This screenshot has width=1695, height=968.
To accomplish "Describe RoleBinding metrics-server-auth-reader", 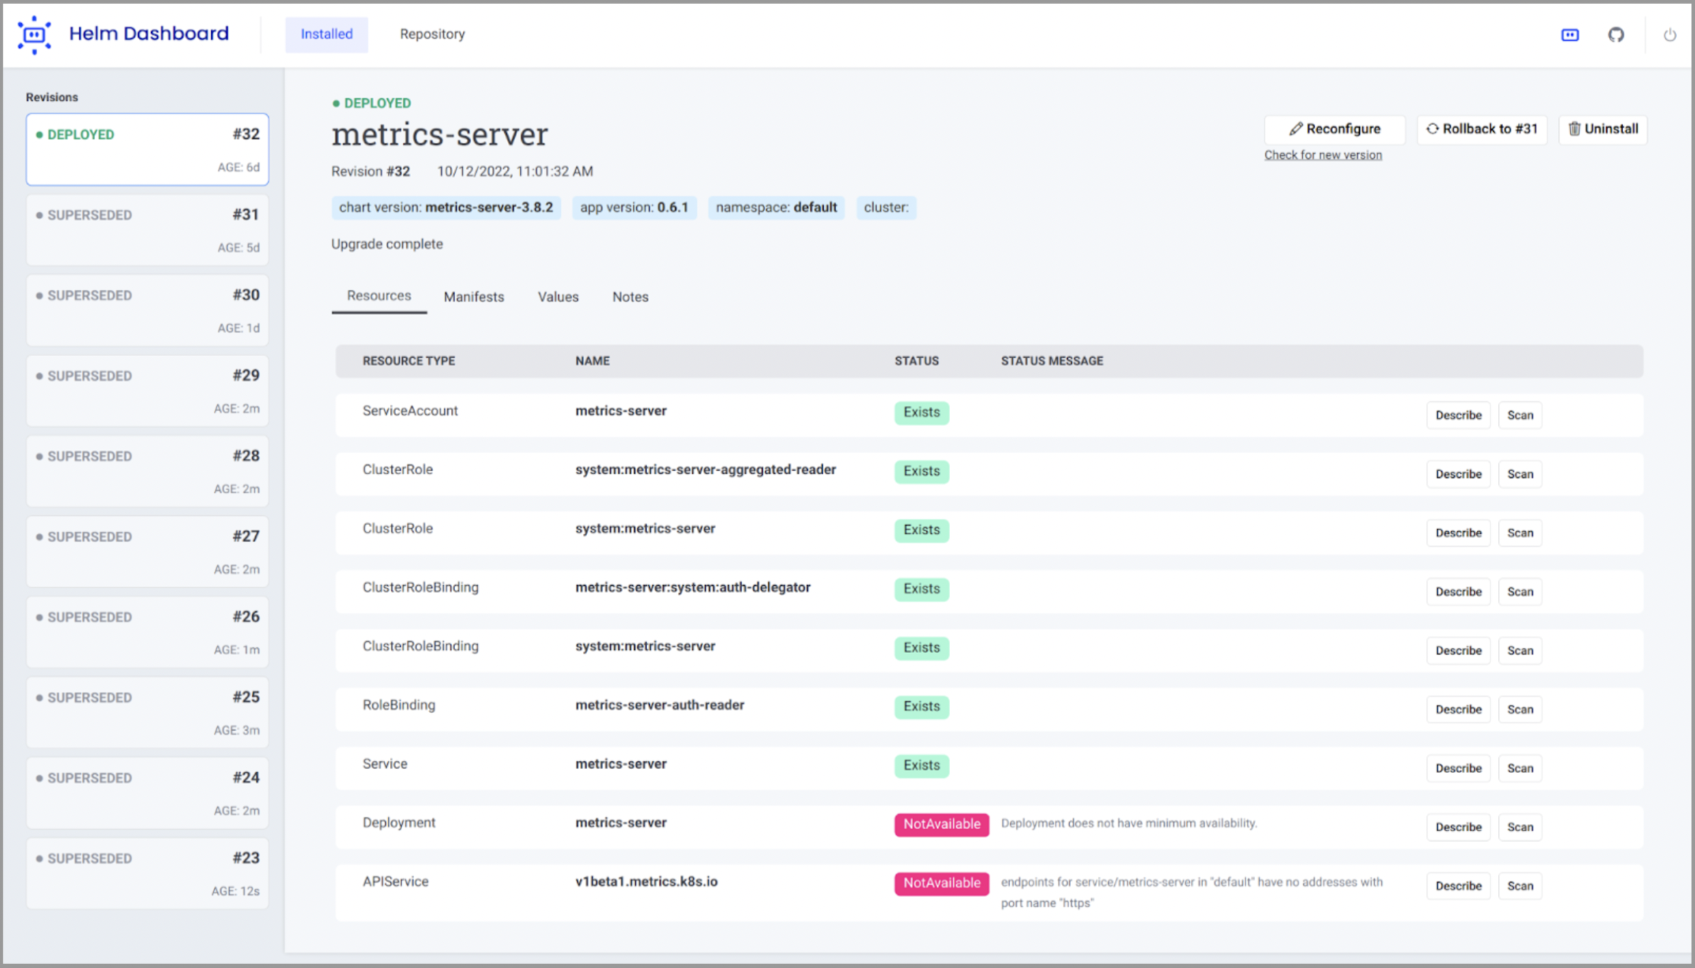I will pyautogui.click(x=1458, y=709).
